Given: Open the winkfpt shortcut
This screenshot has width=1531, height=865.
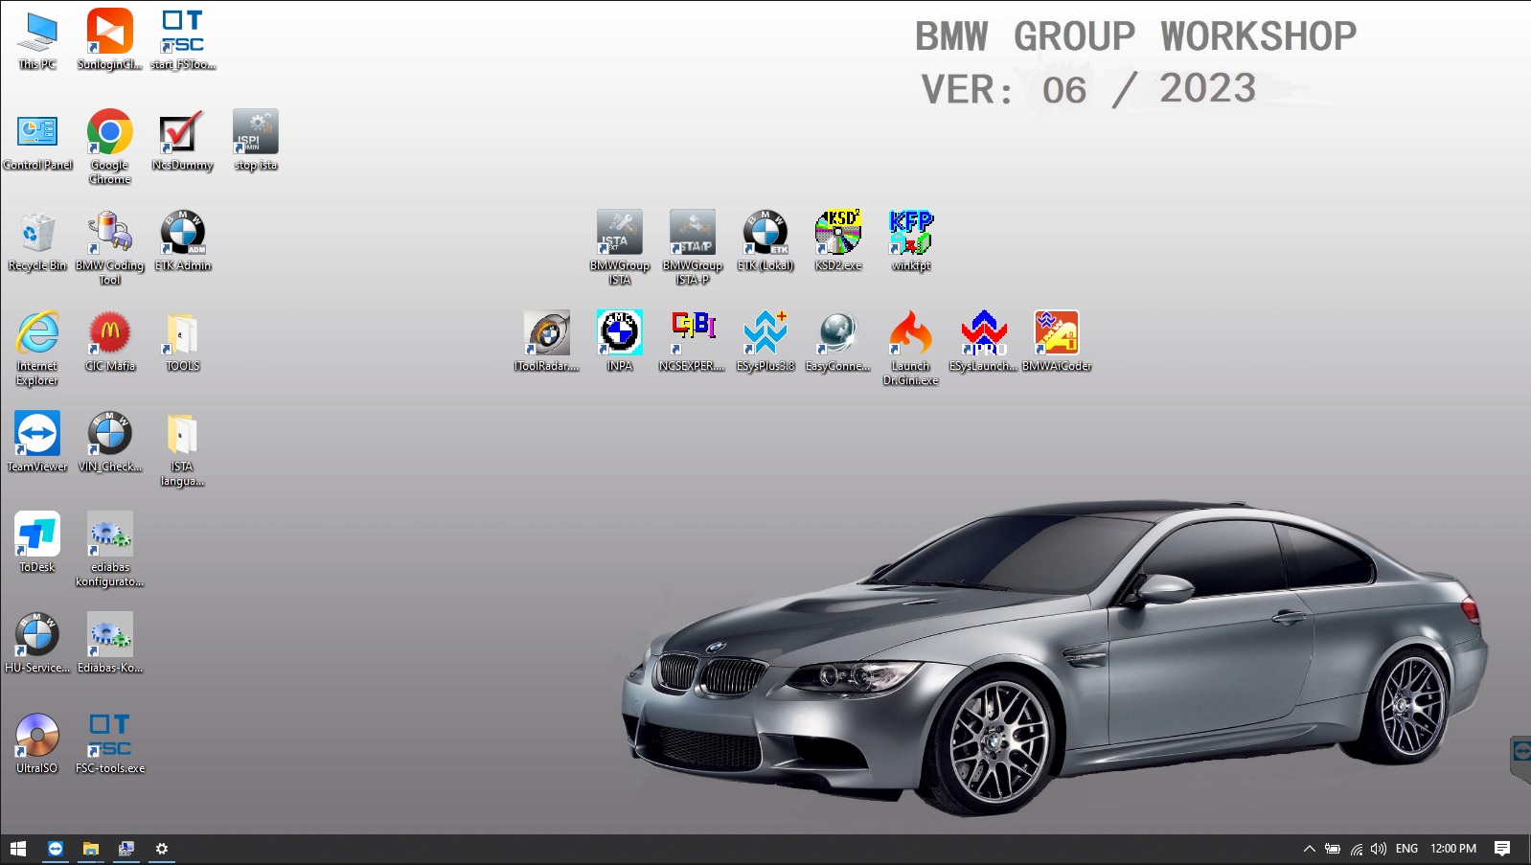Looking at the screenshot, I should (x=911, y=241).
